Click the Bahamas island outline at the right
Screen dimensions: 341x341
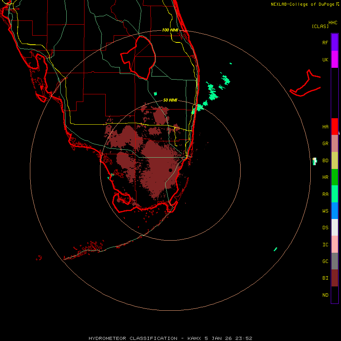(x=305, y=84)
